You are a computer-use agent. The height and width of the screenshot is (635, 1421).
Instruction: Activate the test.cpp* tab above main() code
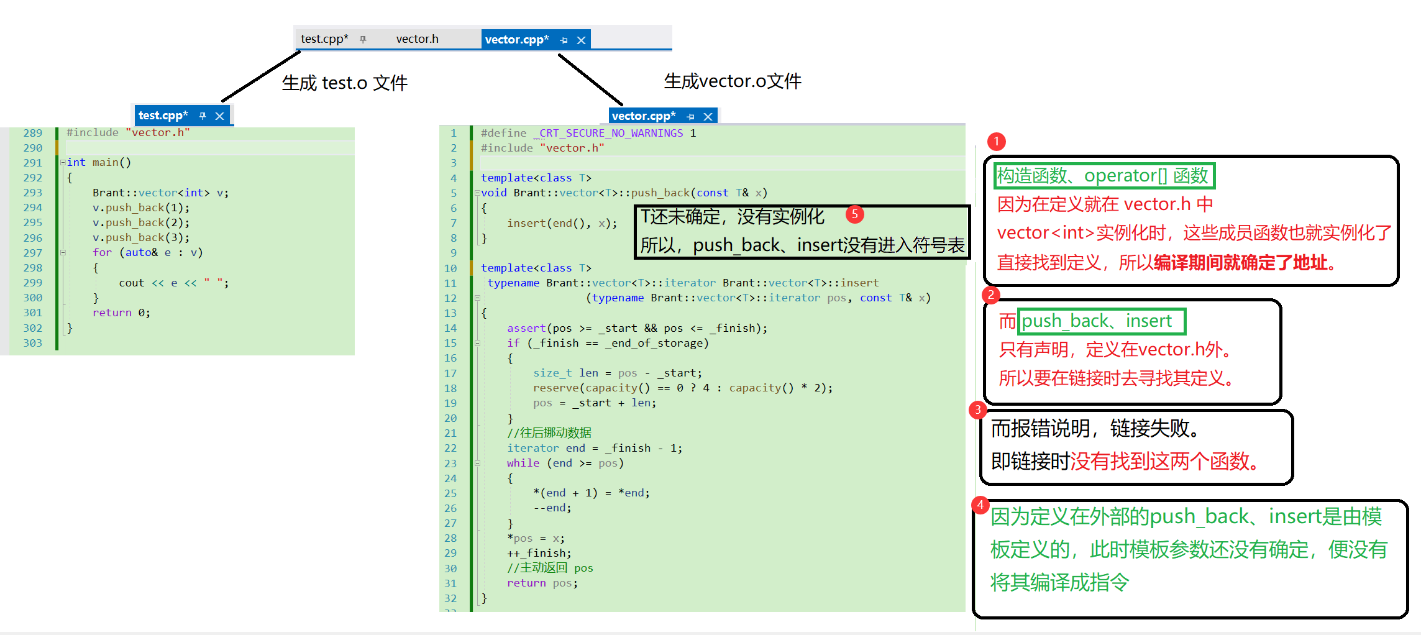coord(163,116)
